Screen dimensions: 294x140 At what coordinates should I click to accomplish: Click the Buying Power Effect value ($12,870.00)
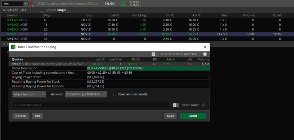pyautogui.click(x=96, y=77)
